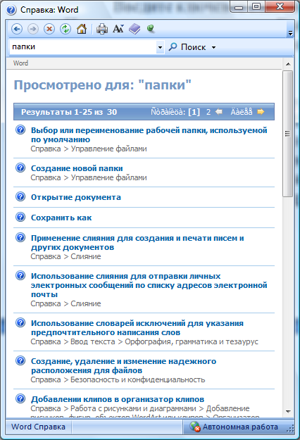Viewport: 300px width, 440px height.
Task: Select current results page [1]
Action: pos(194,112)
